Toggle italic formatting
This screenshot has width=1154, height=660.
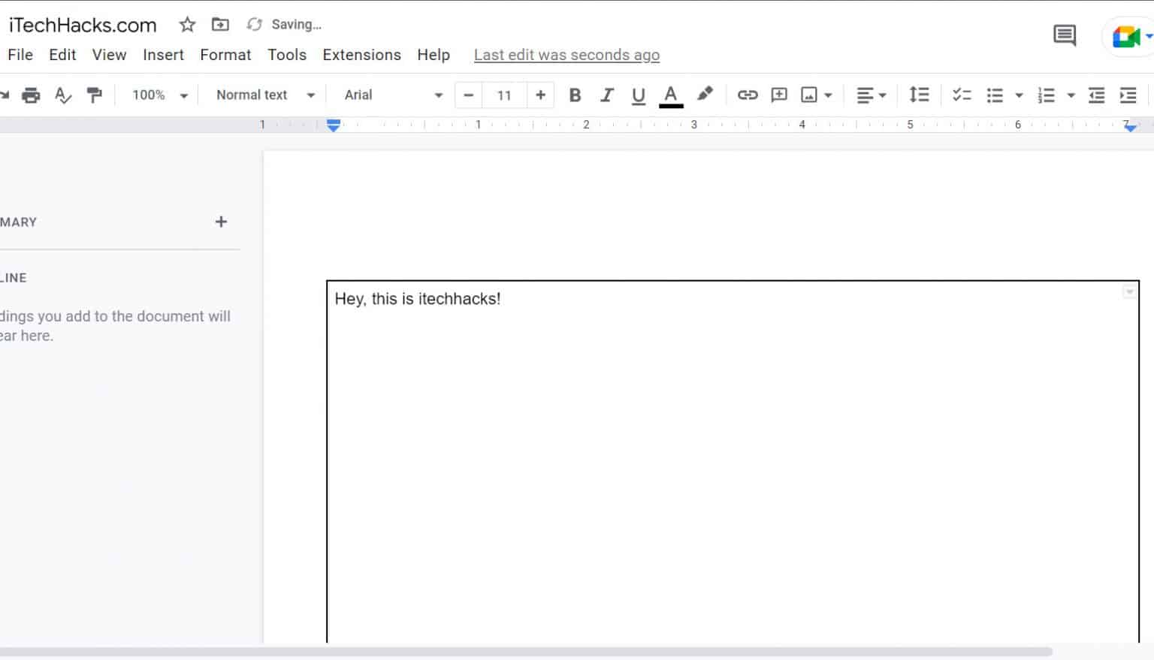click(606, 95)
